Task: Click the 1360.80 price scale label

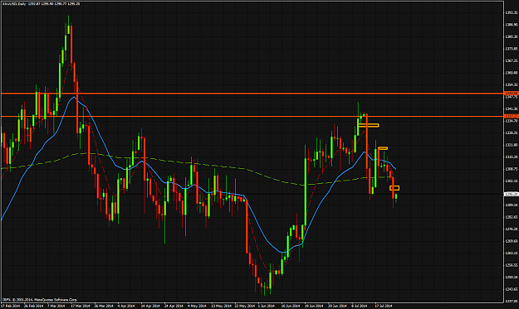Action: [512, 73]
